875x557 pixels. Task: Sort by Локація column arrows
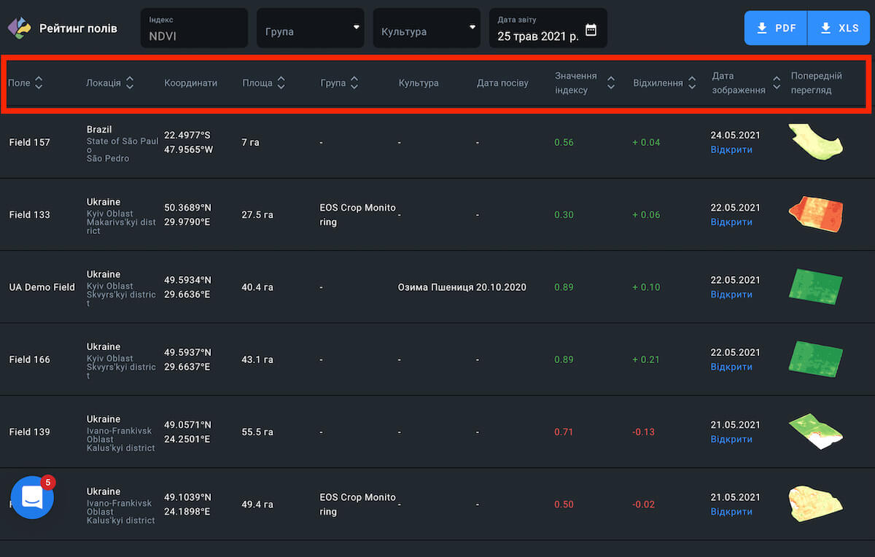pos(129,83)
